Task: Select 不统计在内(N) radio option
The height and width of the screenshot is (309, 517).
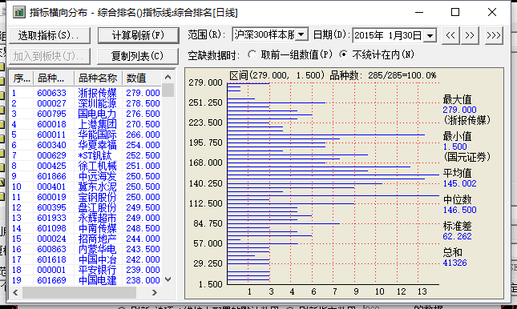Action: 344,54
